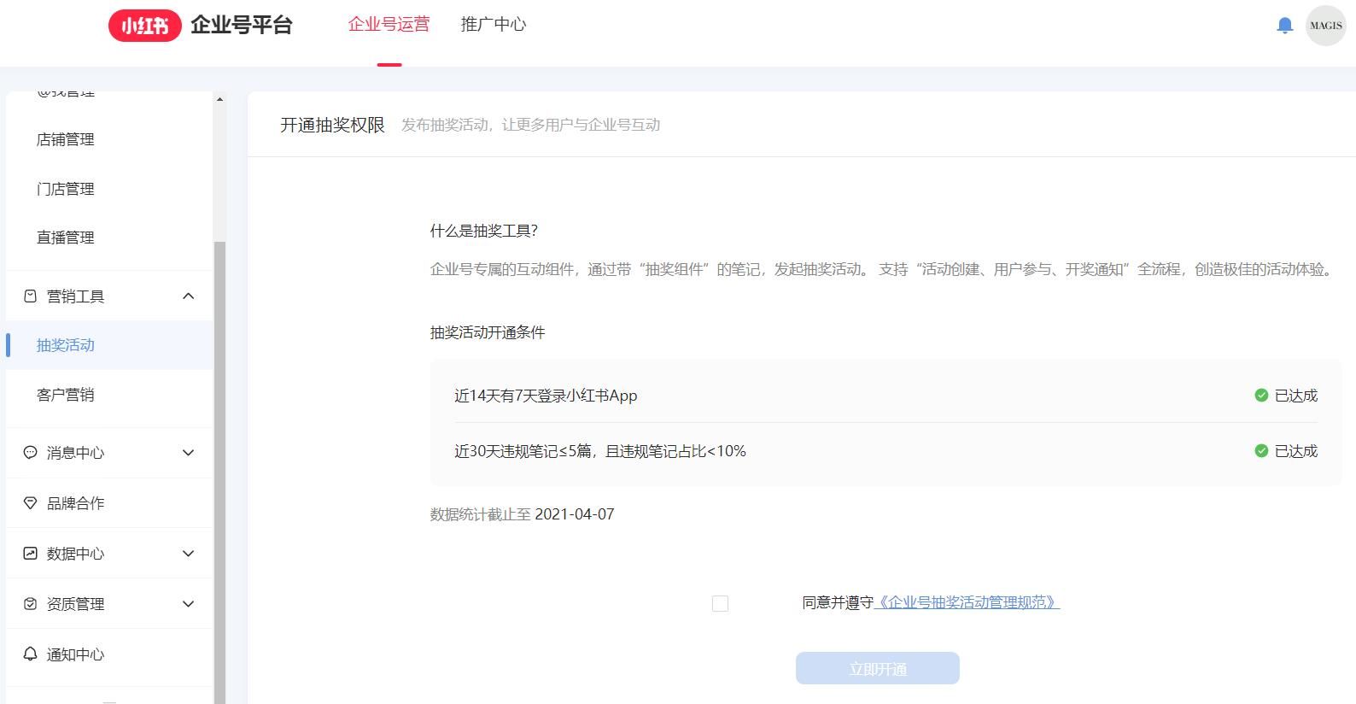Click the 通知中心 bell icon in sidebar

click(31, 654)
